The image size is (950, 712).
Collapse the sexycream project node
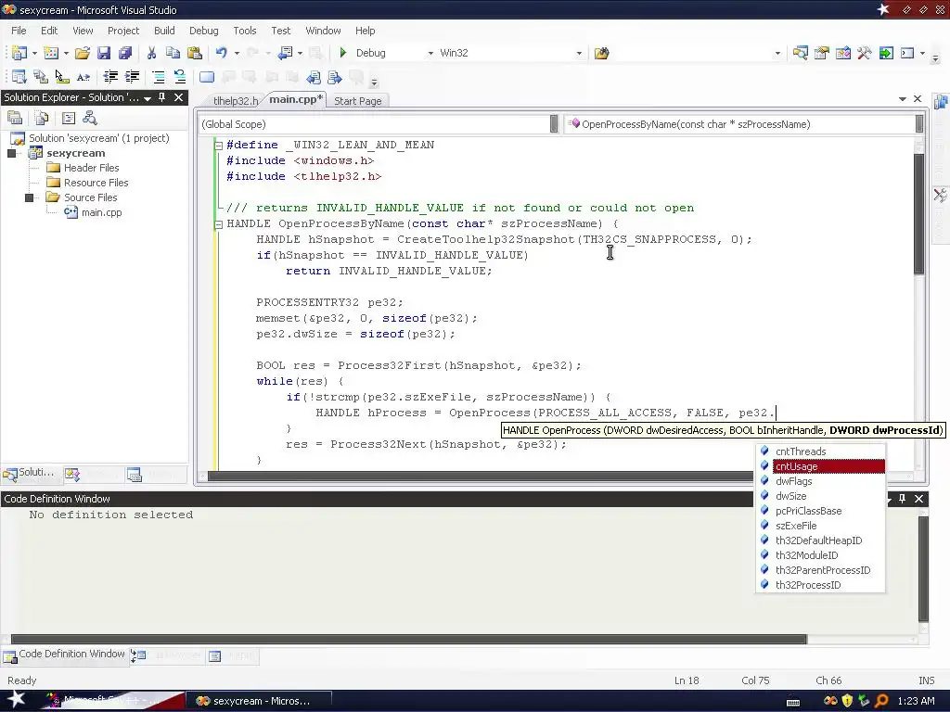click(11, 153)
